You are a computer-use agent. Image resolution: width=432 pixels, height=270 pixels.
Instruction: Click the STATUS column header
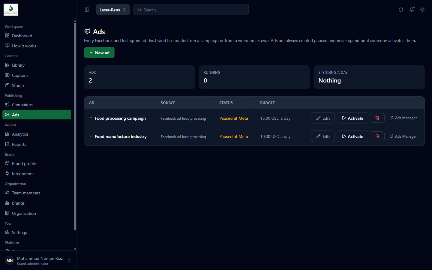[226, 103]
